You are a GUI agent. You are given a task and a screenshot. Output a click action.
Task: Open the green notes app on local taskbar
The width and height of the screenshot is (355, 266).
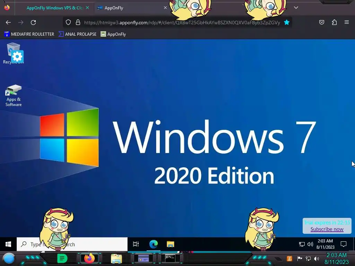coord(62,258)
